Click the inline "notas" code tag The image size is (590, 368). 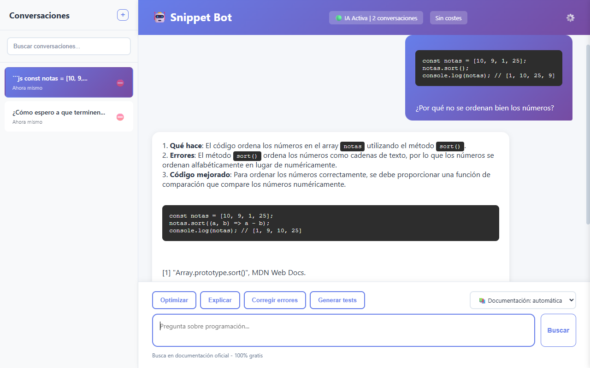352,146
